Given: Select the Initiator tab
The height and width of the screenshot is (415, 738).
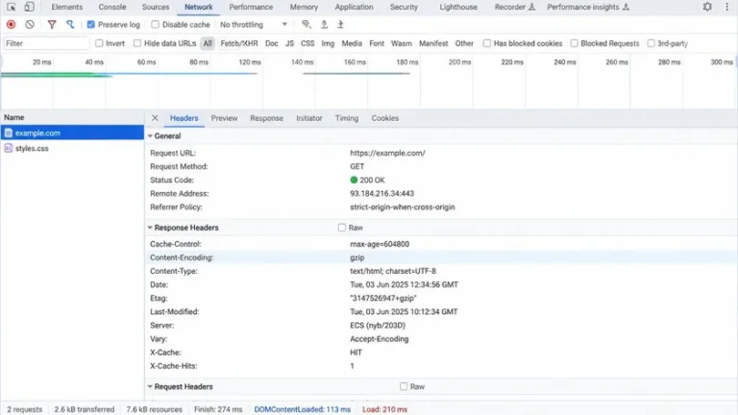Looking at the screenshot, I should pyautogui.click(x=309, y=118).
